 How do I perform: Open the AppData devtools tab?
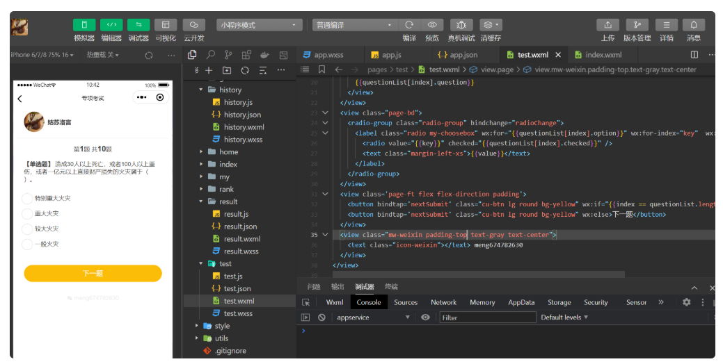[x=521, y=302]
